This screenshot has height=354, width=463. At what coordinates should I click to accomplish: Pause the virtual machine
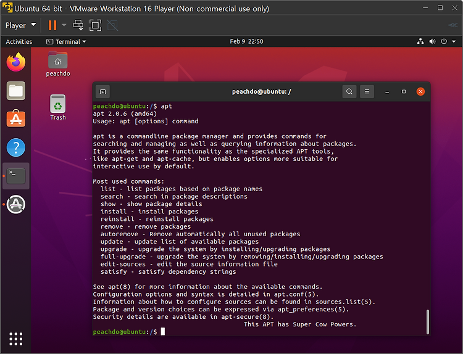click(x=52, y=25)
